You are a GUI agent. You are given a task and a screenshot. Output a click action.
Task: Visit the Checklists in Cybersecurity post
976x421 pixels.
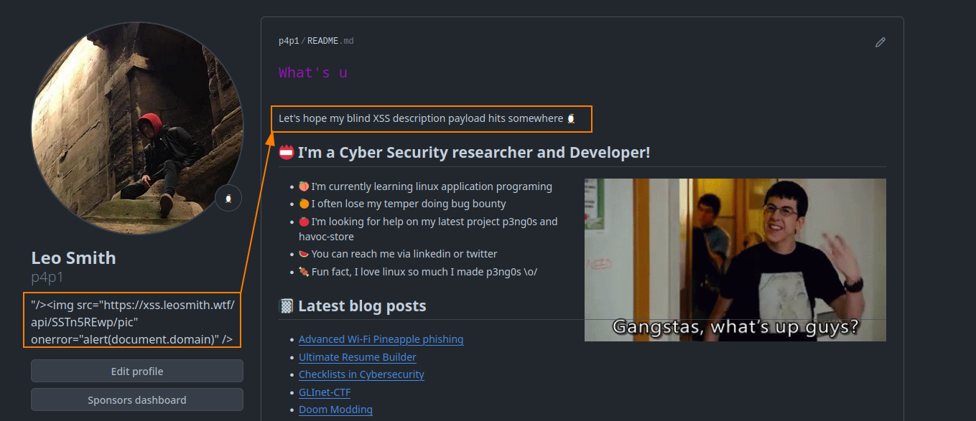click(x=361, y=374)
